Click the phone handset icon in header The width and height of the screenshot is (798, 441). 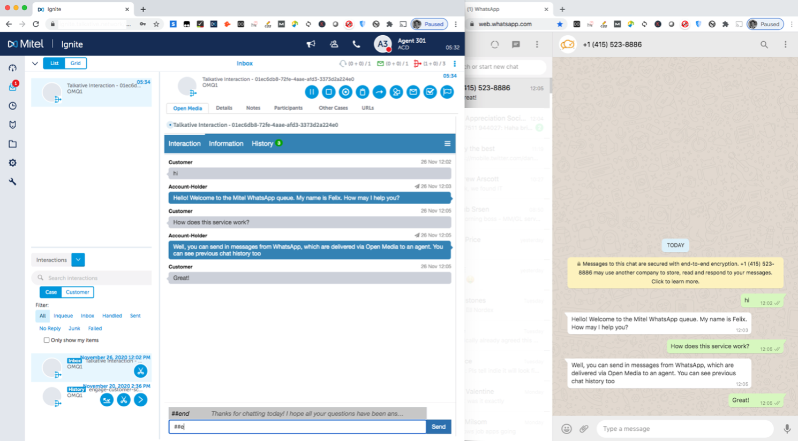(x=356, y=44)
